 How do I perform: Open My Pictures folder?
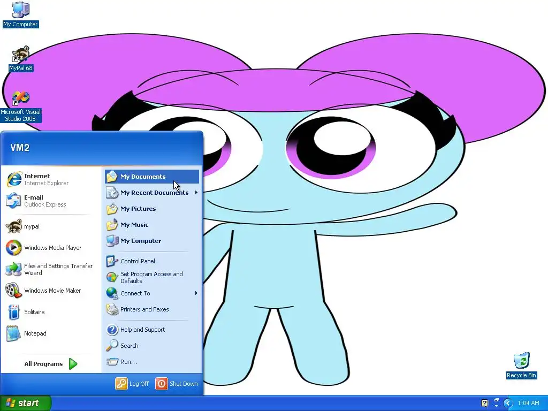151,209
